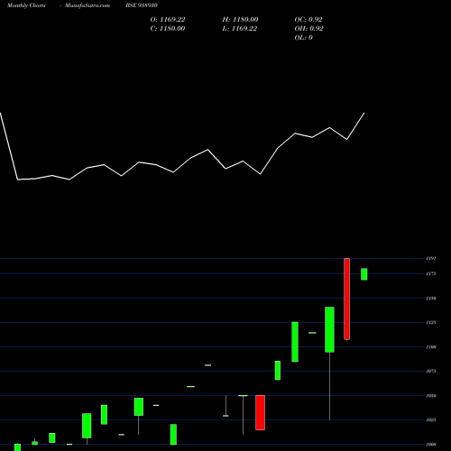
Task: Click the latest small green candle at far right
Action: click(x=364, y=274)
